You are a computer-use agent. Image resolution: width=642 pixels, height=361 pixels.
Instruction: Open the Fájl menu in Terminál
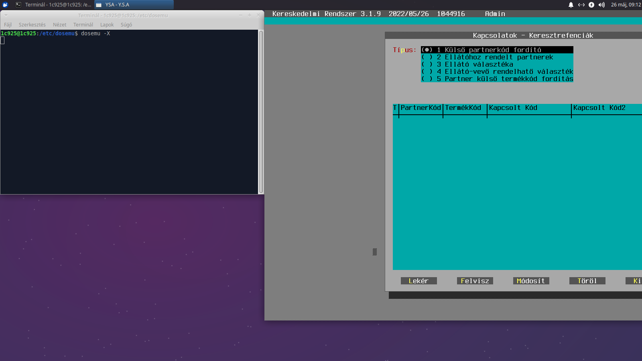pyautogui.click(x=8, y=24)
